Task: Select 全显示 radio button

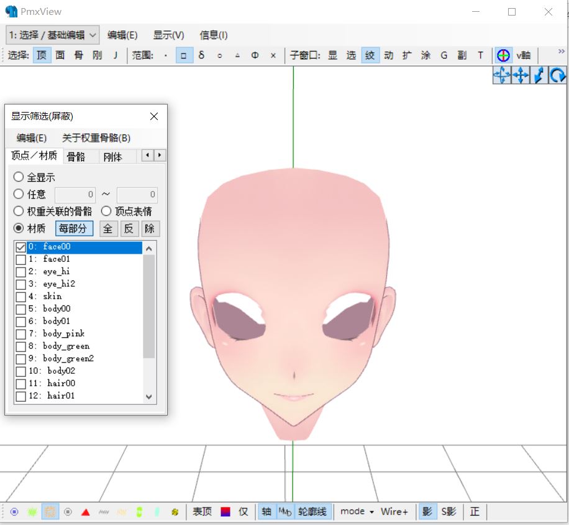Action: 19,177
